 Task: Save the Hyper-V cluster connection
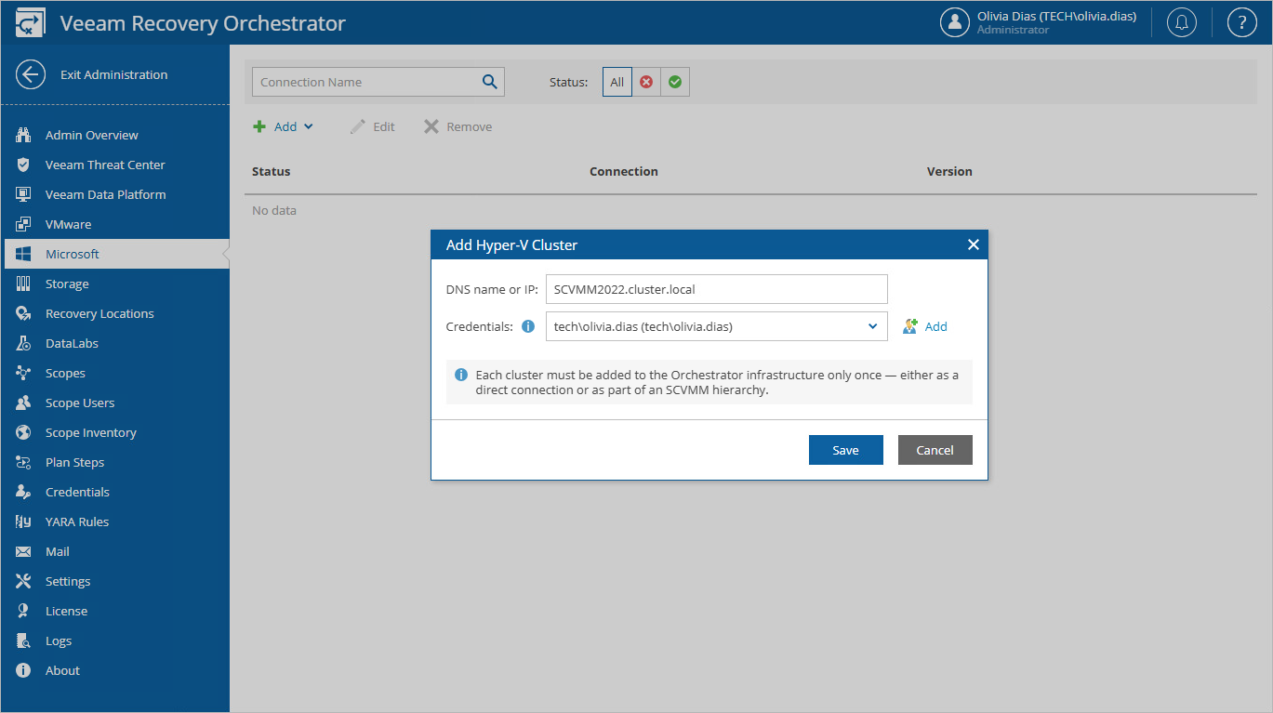click(x=844, y=449)
